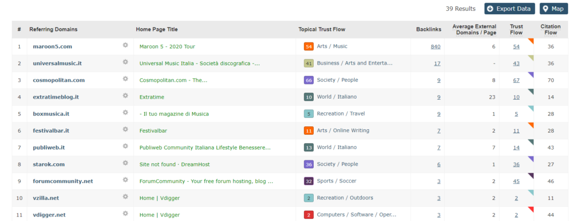Open the vzilla.net referring domain
The height and width of the screenshot is (221, 581).
pos(45,198)
